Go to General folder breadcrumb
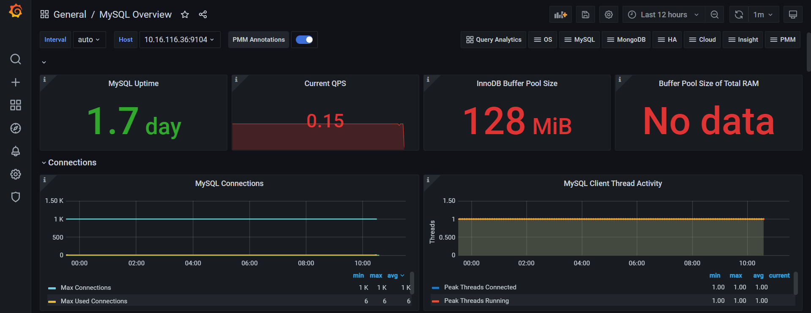 tap(70, 14)
